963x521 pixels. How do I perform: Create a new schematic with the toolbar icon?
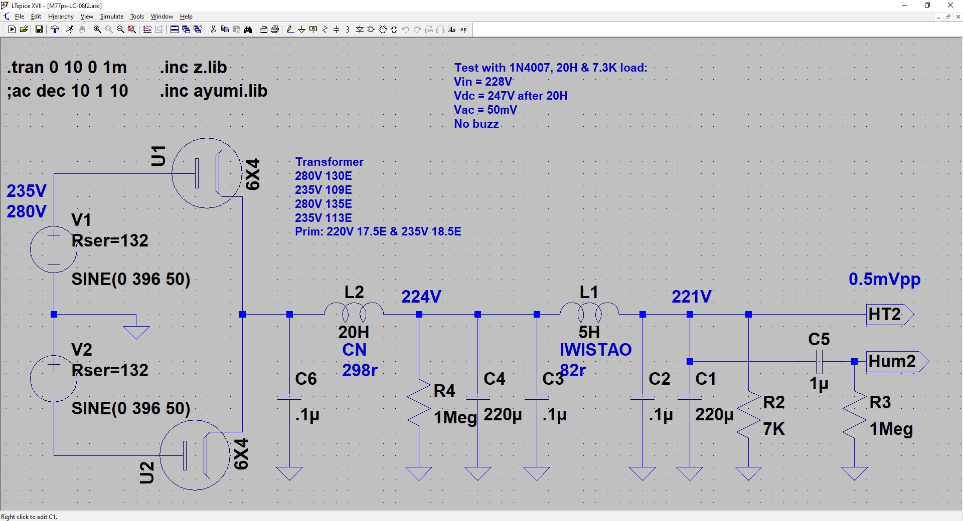click(12, 30)
